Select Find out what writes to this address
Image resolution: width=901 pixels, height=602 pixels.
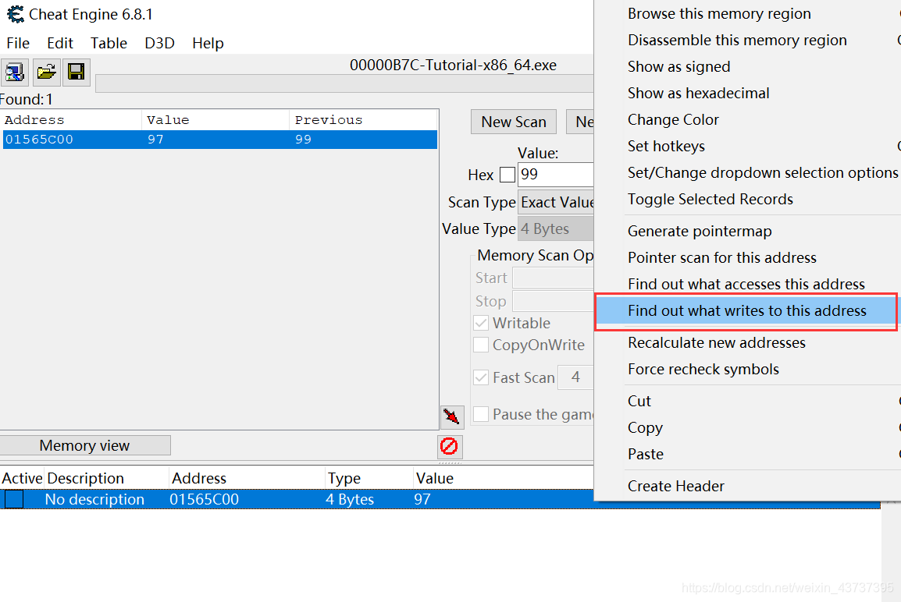(746, 311)
